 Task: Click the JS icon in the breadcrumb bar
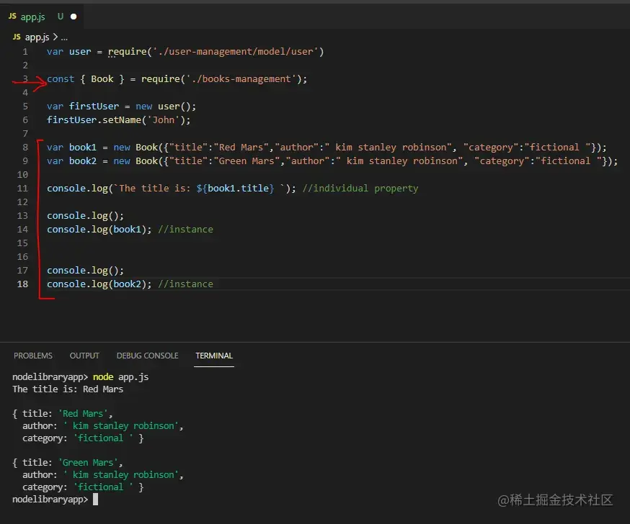click(x=17, y=37)
